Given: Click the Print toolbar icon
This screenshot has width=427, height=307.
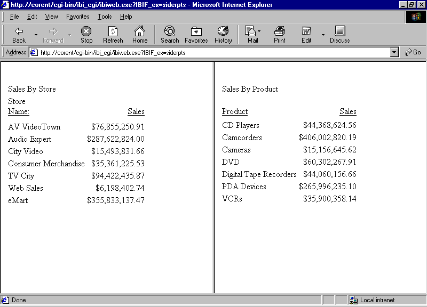Looking at the screenshot, I should pyautogui.click(x=279, y=34).
